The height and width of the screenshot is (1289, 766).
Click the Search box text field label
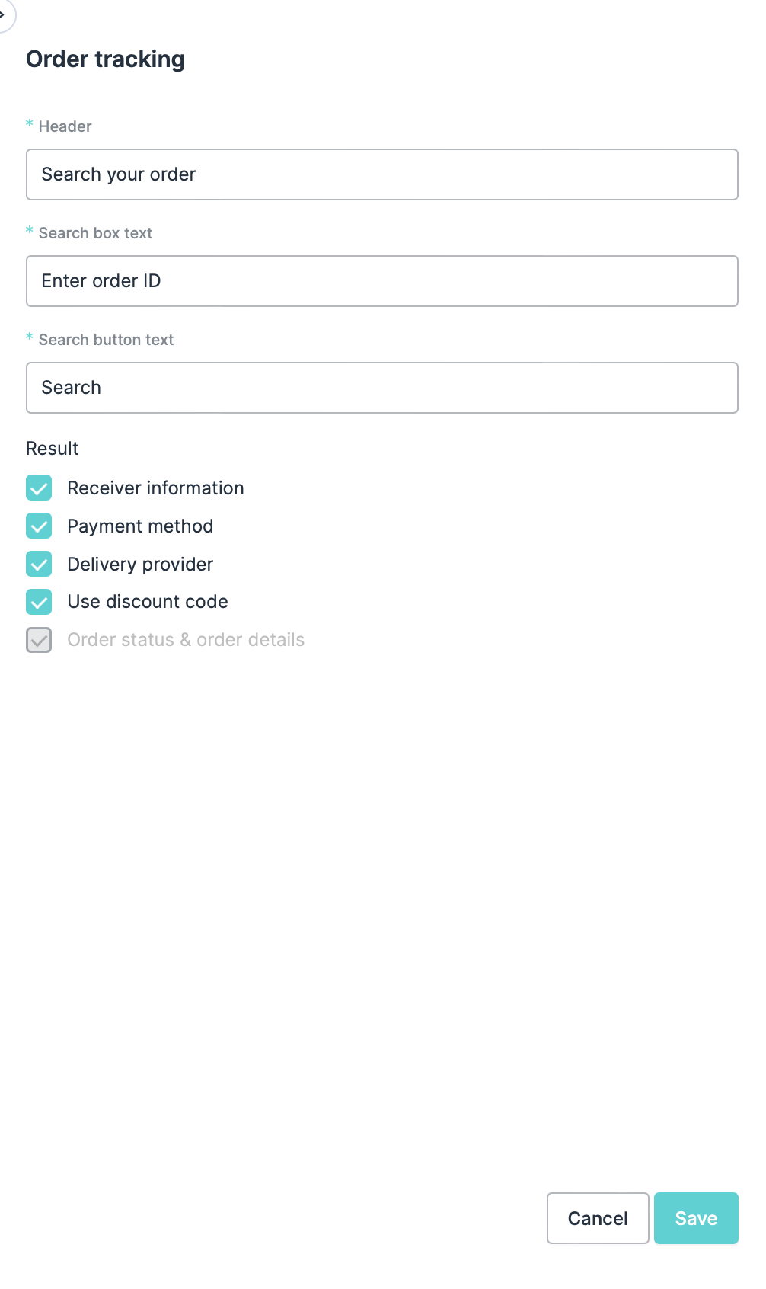coord(95,233)
